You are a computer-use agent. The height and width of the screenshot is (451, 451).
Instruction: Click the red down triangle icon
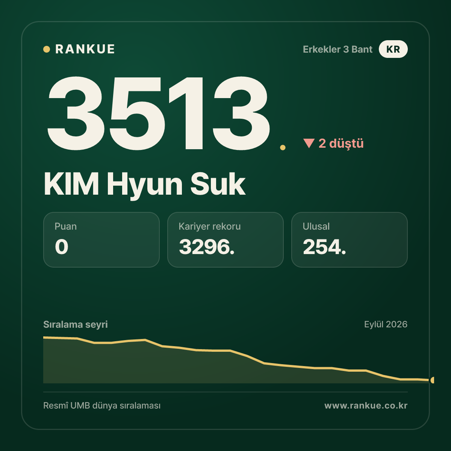[309, 143]
